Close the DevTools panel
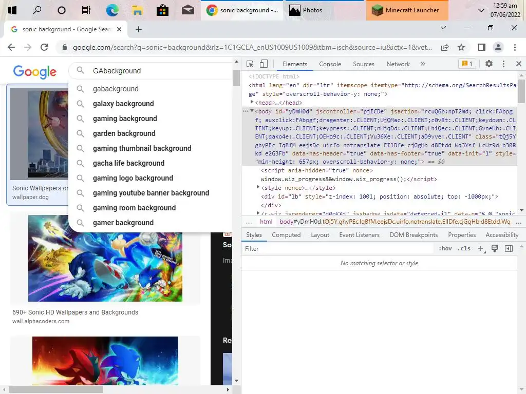The image size is (526, 394). click(519, 64)
